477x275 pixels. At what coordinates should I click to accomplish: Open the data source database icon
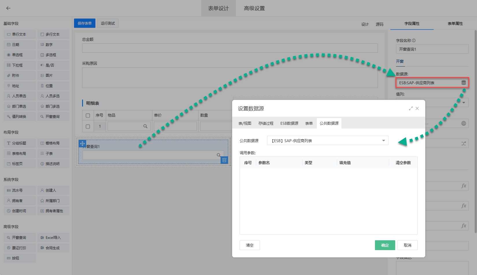click(x=463, y=83)
